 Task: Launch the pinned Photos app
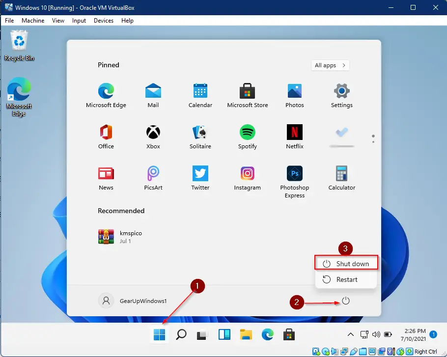pyautogui.click(x=295, y=96)
